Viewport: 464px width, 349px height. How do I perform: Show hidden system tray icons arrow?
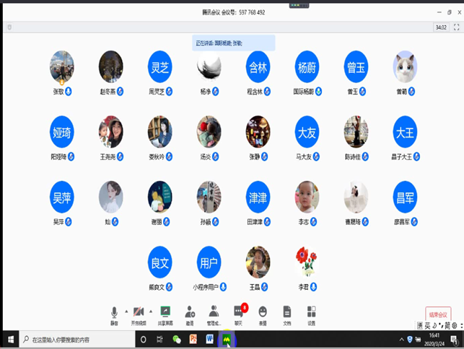tap(401, 339)
